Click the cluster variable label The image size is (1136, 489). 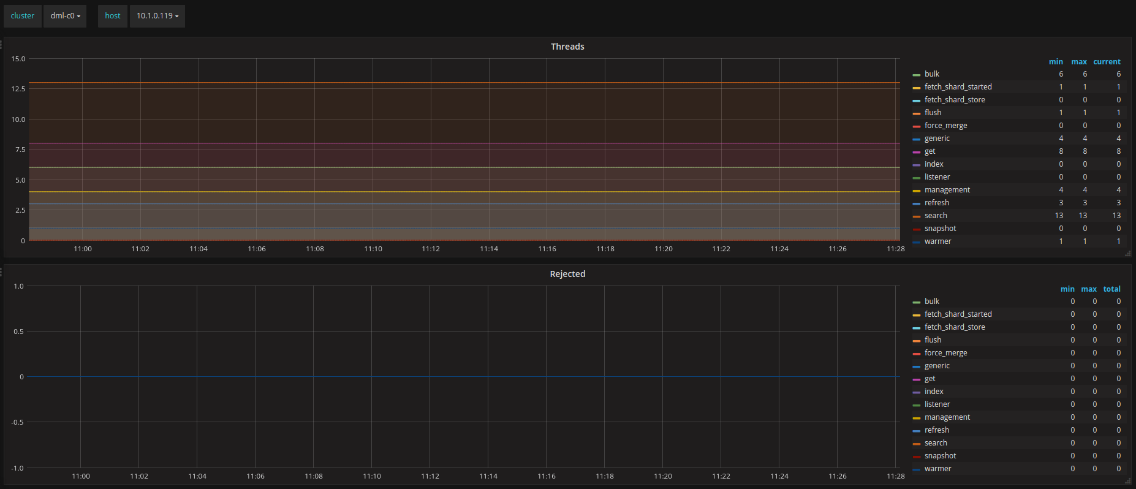coord(23,16)
